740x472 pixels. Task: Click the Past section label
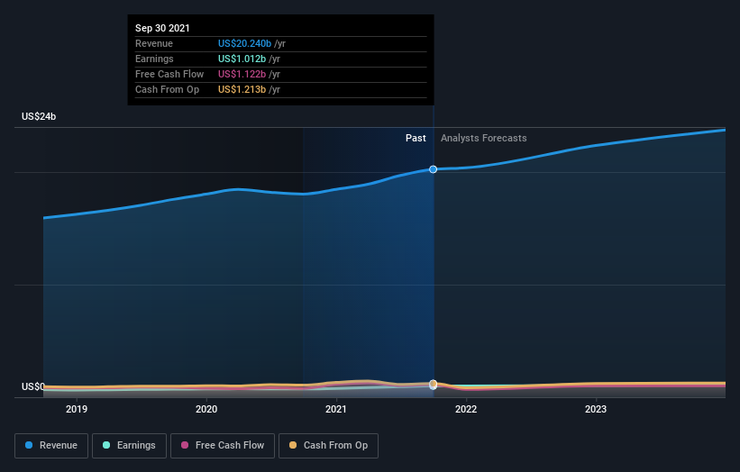[x=416, y=138]
